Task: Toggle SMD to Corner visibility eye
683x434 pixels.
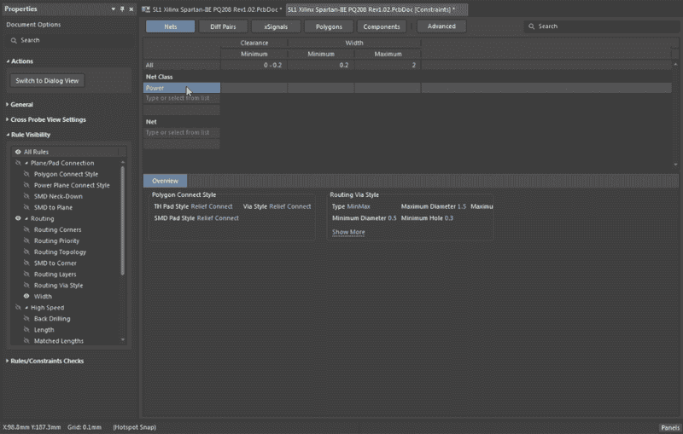Action: pos(26,263)
